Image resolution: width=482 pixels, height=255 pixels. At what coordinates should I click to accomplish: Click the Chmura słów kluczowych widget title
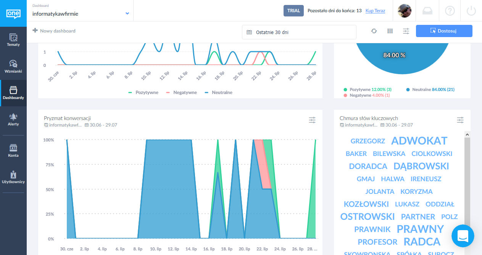coord(369,118)
